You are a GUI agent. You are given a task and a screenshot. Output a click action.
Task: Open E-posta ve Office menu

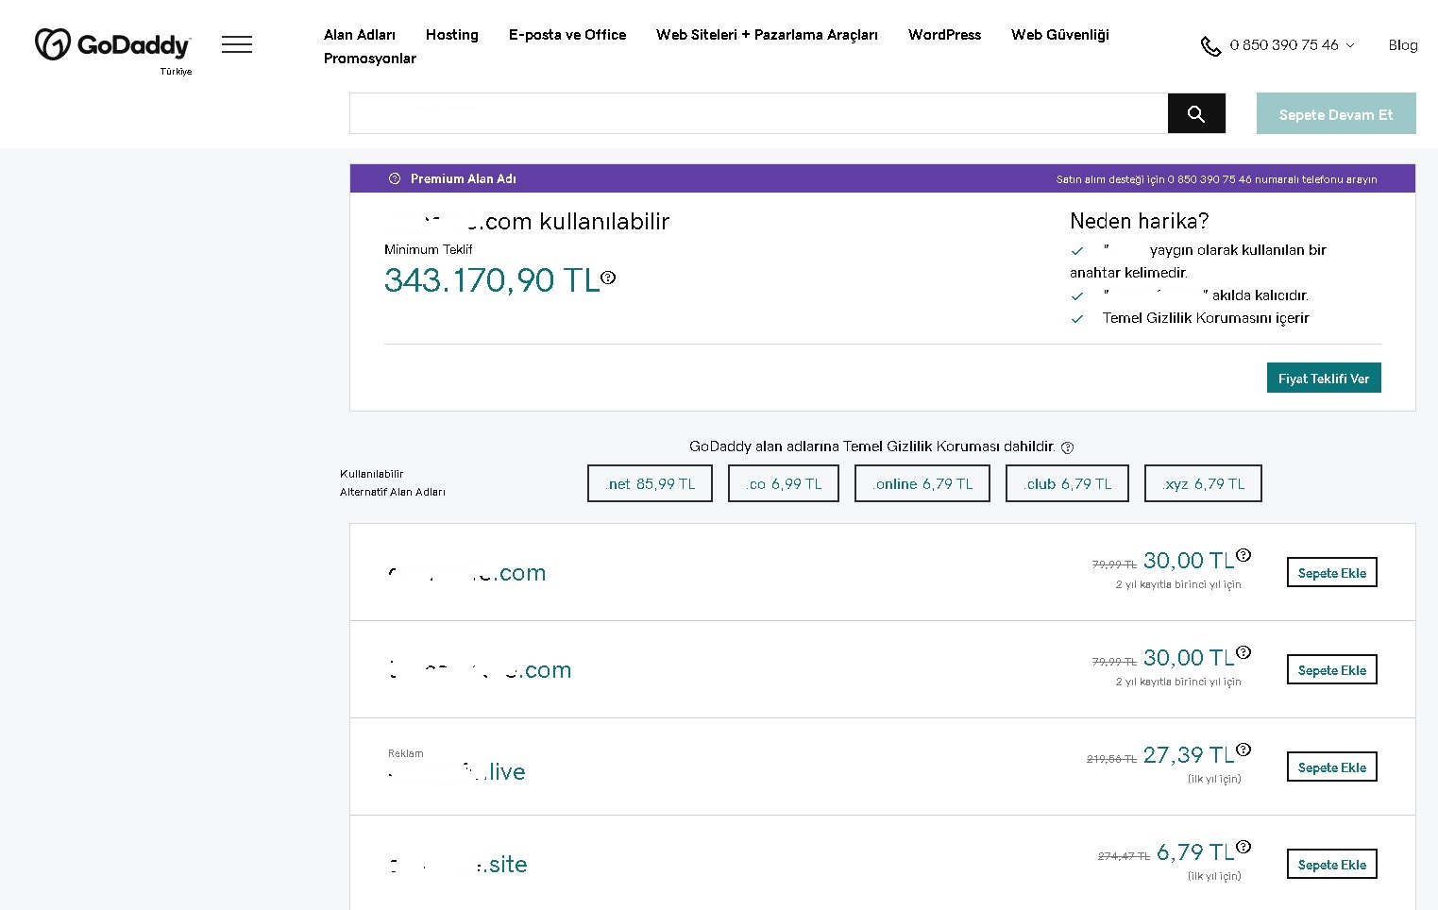pyautogui.click(x=567, y=35)
